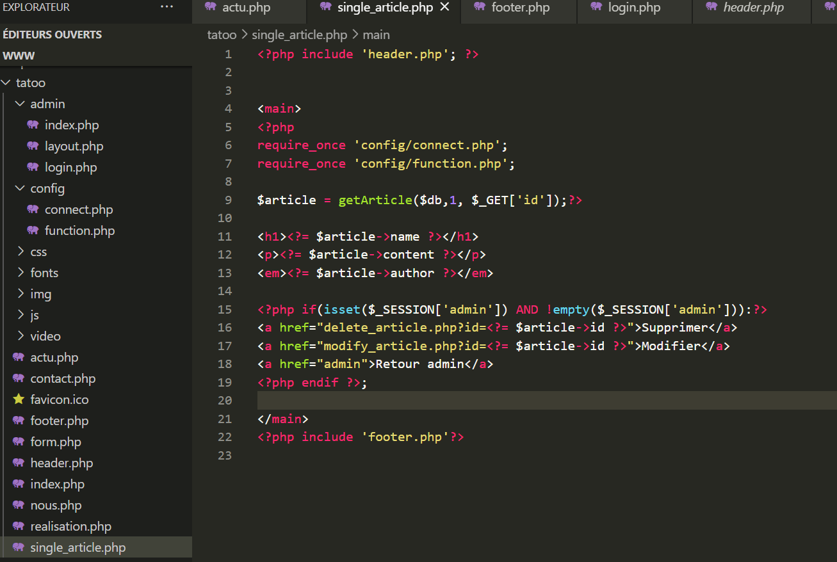Switch to the login.php tab
The height and width of the screenshot is (562, 837).
[634, 8]
